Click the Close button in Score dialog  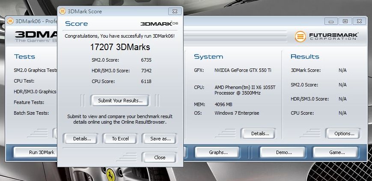[x=160, y=157]
